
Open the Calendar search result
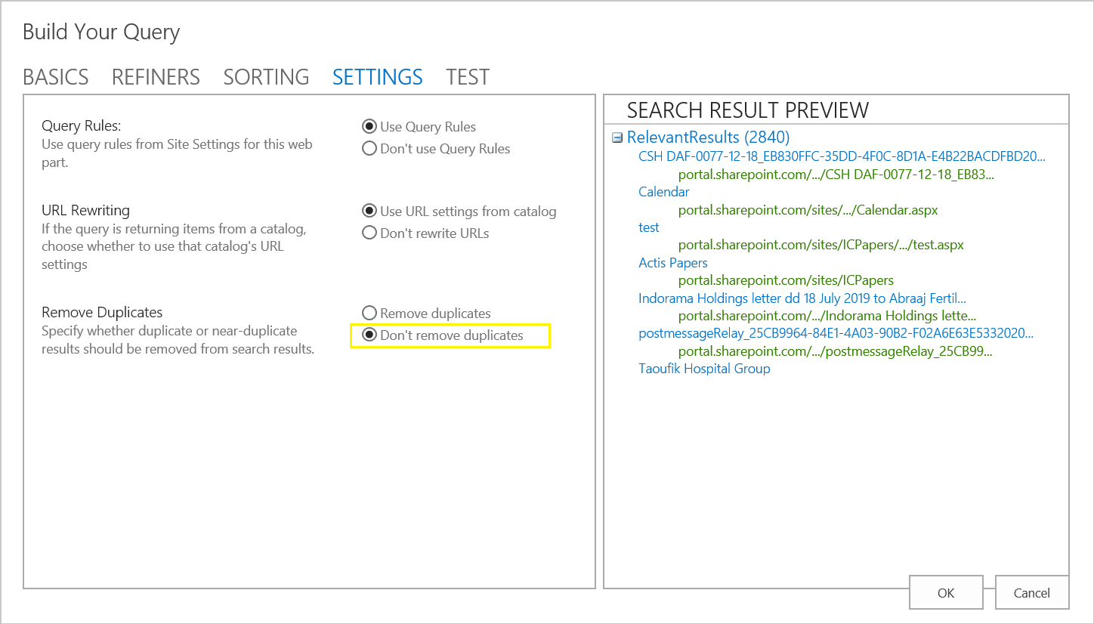(x=664, y=192)
